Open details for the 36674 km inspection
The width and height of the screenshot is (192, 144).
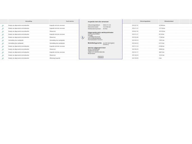tap(3, 52)
